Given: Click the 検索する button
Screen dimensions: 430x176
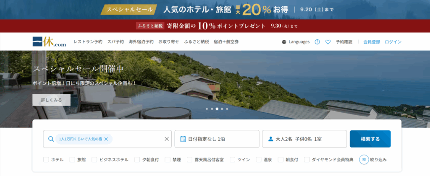Looking at the screenshot, I should coord(370,139).
